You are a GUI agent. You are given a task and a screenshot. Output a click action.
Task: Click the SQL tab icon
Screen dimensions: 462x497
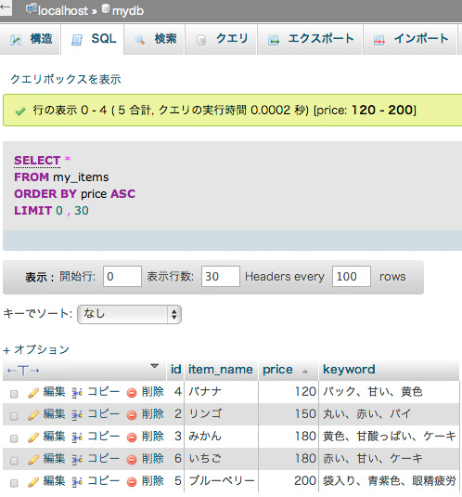click(77, 40)
